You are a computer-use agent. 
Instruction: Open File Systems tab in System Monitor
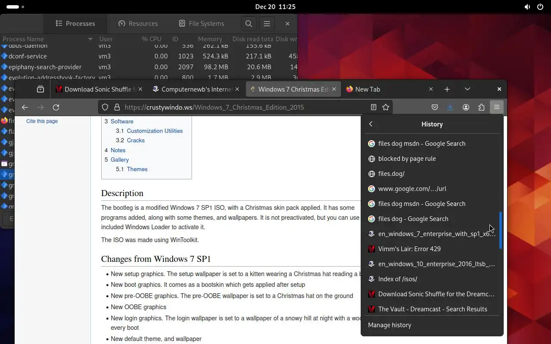click(x=201, y=24)
